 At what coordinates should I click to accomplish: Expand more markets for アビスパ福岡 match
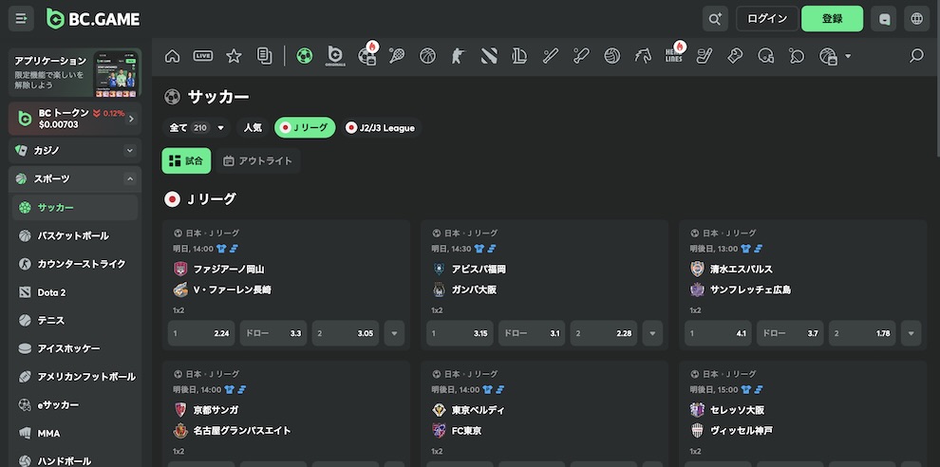(x=652, y=333)
